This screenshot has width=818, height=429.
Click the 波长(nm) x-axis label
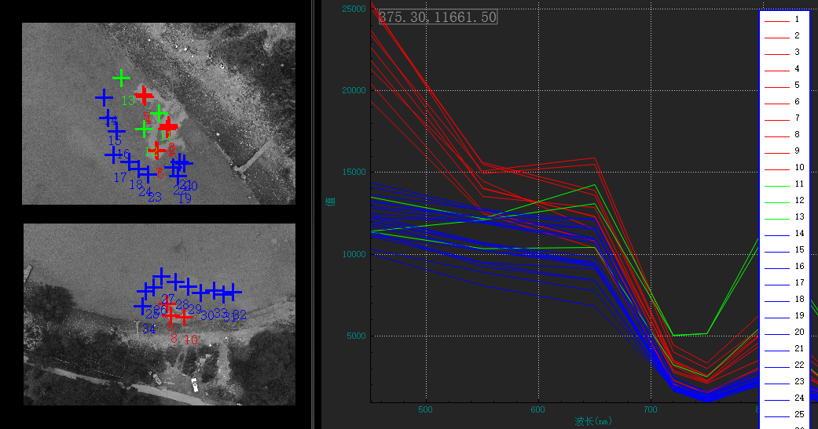pyautogui.click(x=592, y=421)
